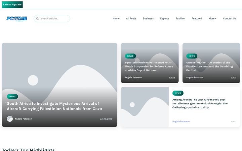Click Jul 22 date on Equatorial Guinea card
This screenshot has width=242, height=151.
[172, 78]
